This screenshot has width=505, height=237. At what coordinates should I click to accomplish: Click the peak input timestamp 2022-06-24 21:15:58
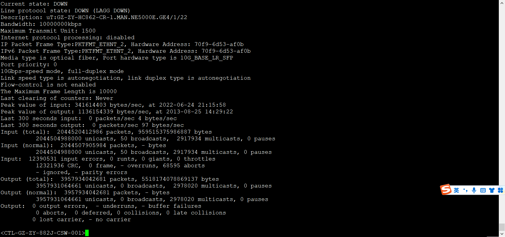pos(192,105)
